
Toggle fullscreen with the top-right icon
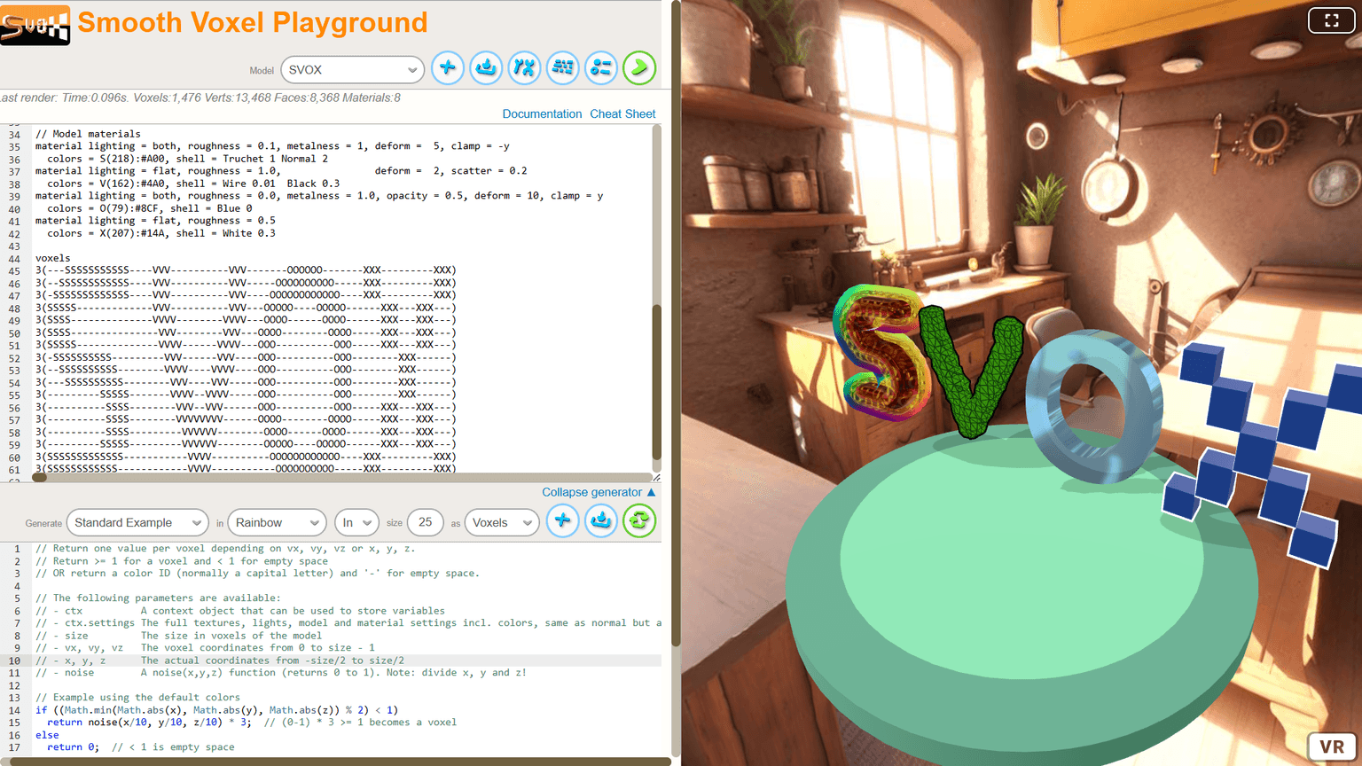1331,20
